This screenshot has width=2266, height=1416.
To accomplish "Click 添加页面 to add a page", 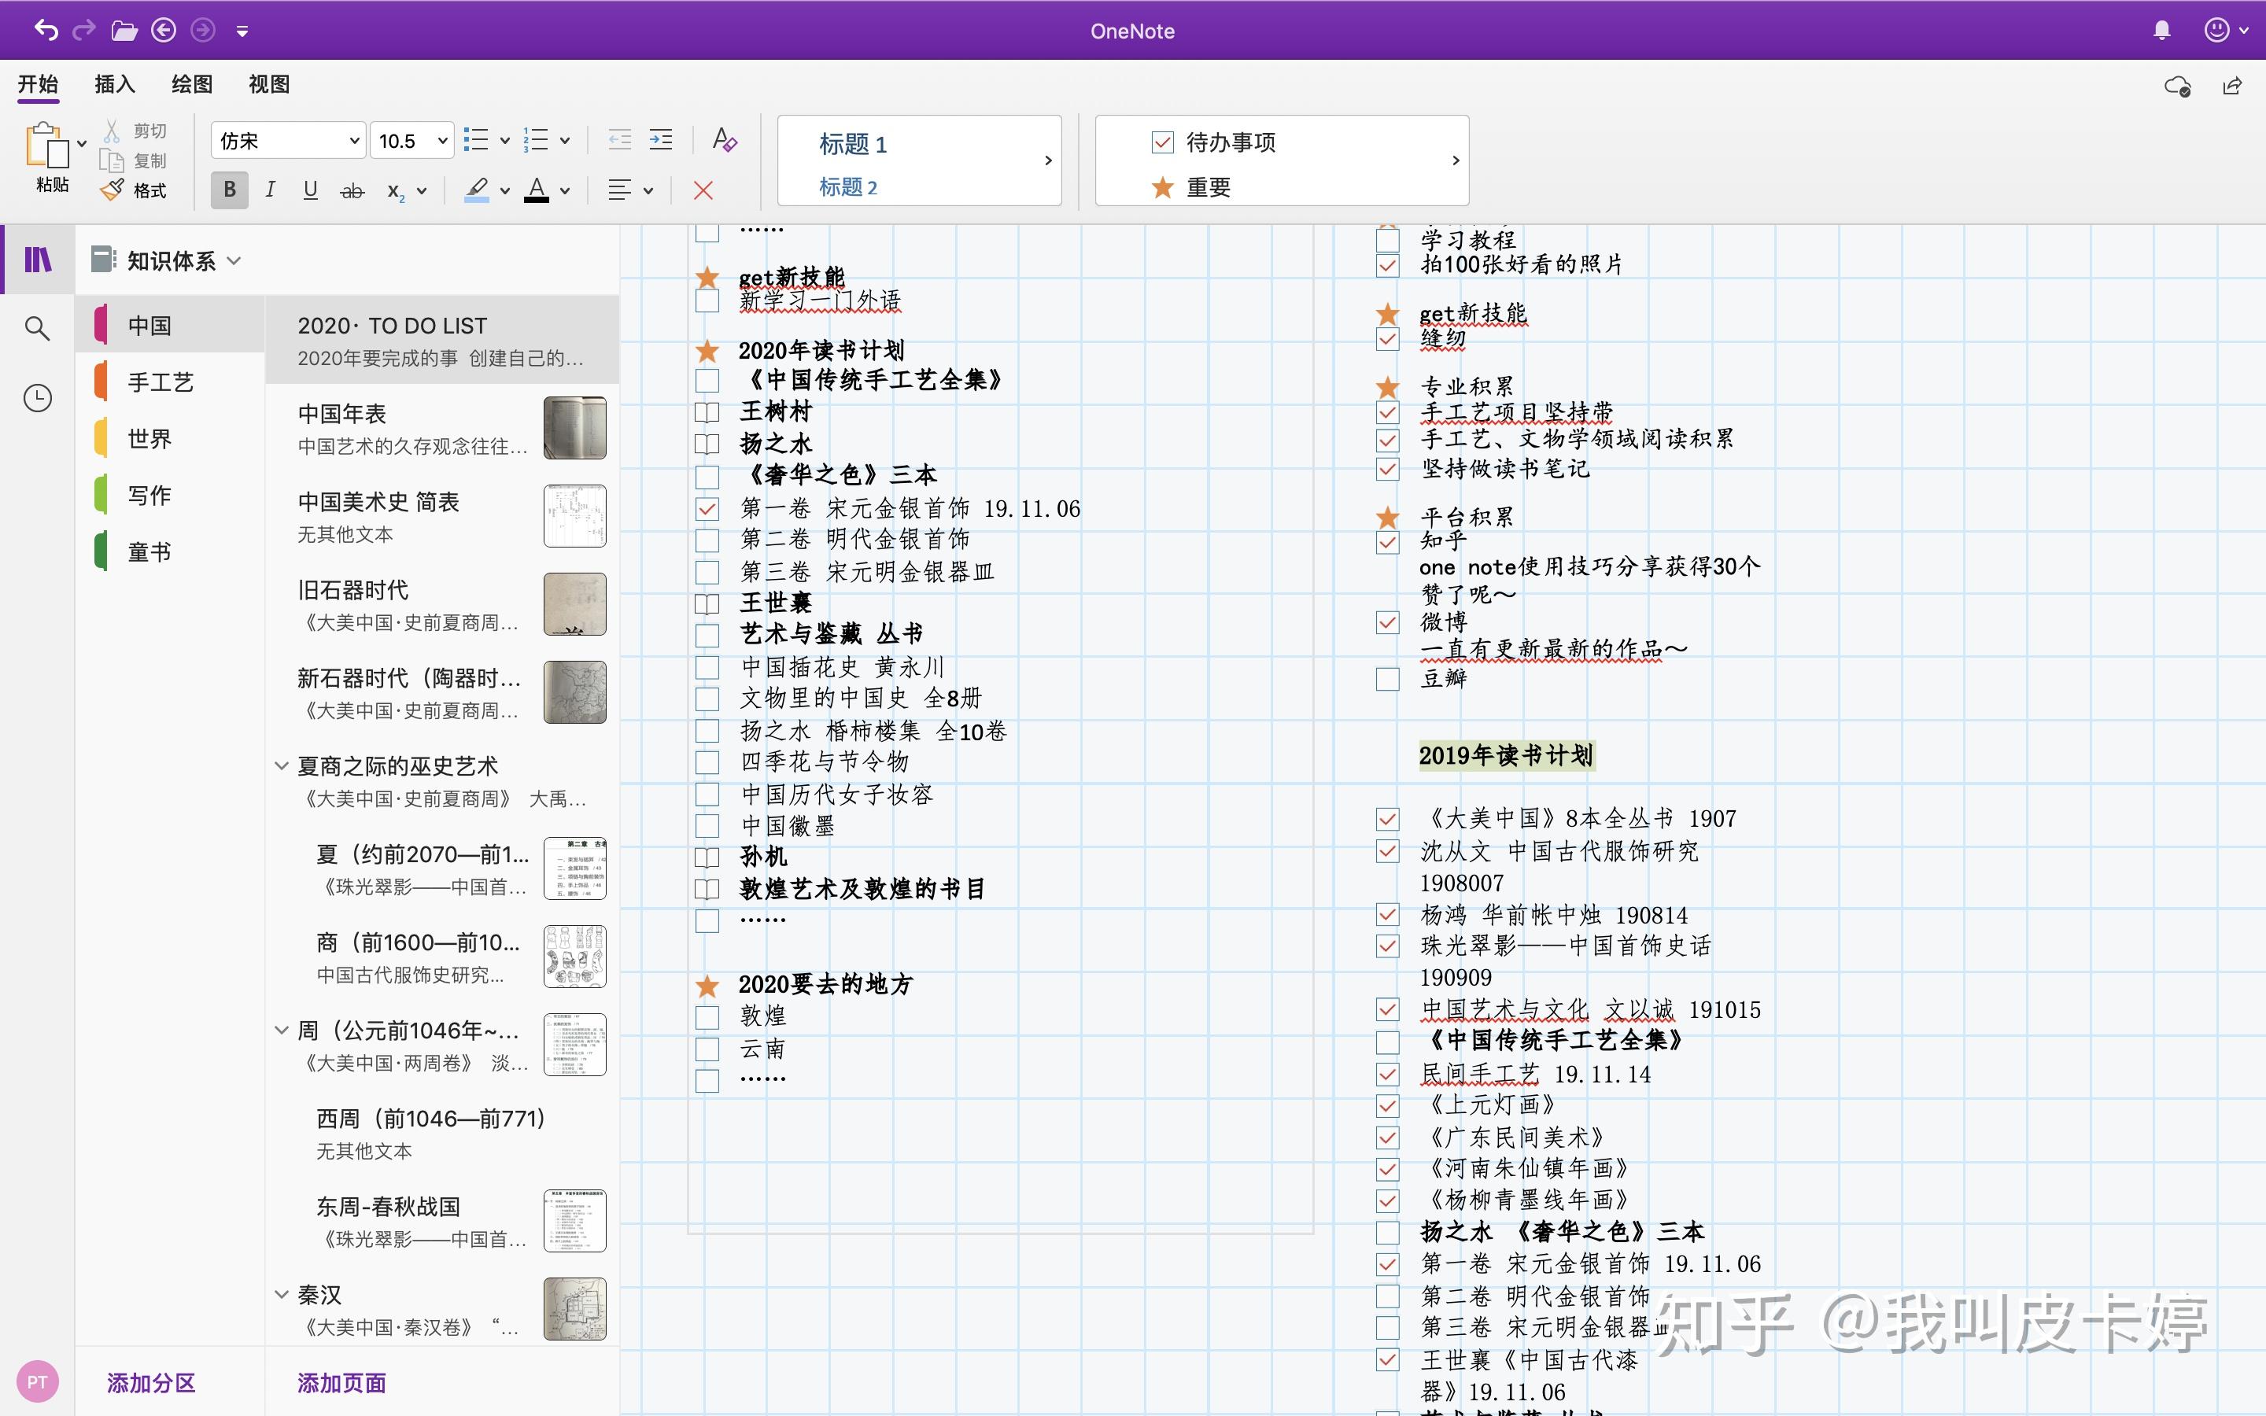I will pos(341,1383).
